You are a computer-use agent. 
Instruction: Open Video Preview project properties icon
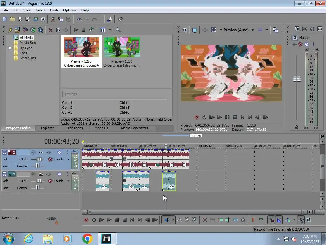pos(185,30)
